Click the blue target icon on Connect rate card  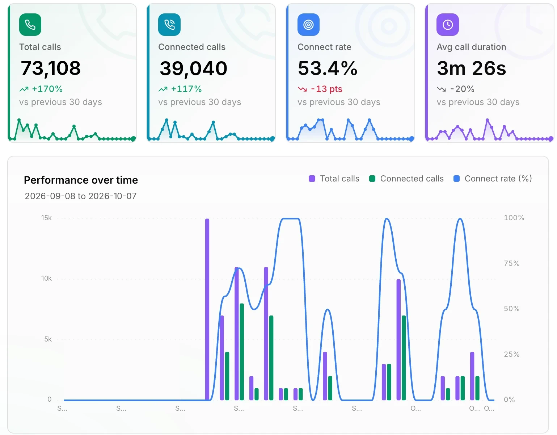tap(308, 25)
